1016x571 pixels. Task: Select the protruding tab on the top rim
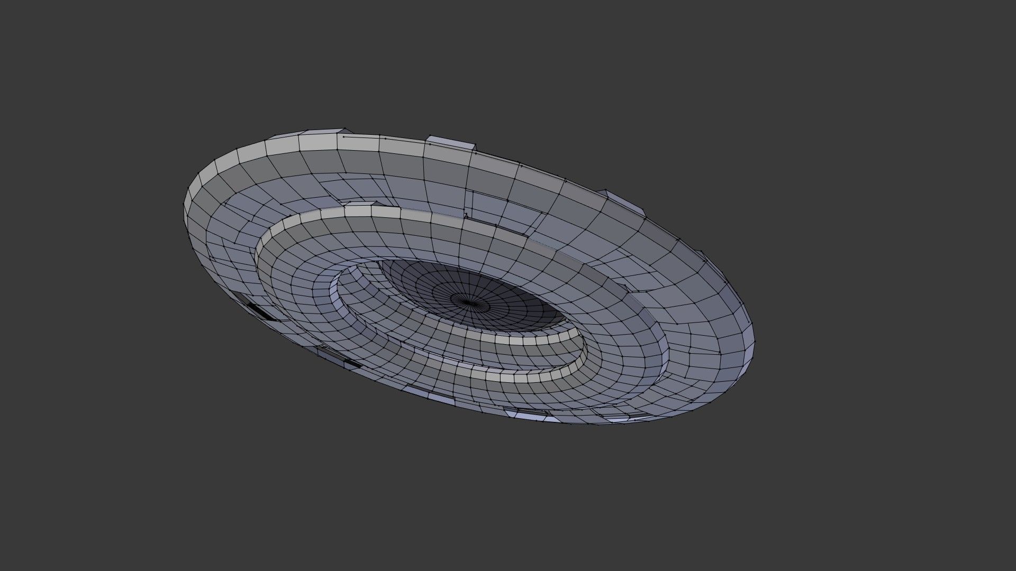coord(451,143)
